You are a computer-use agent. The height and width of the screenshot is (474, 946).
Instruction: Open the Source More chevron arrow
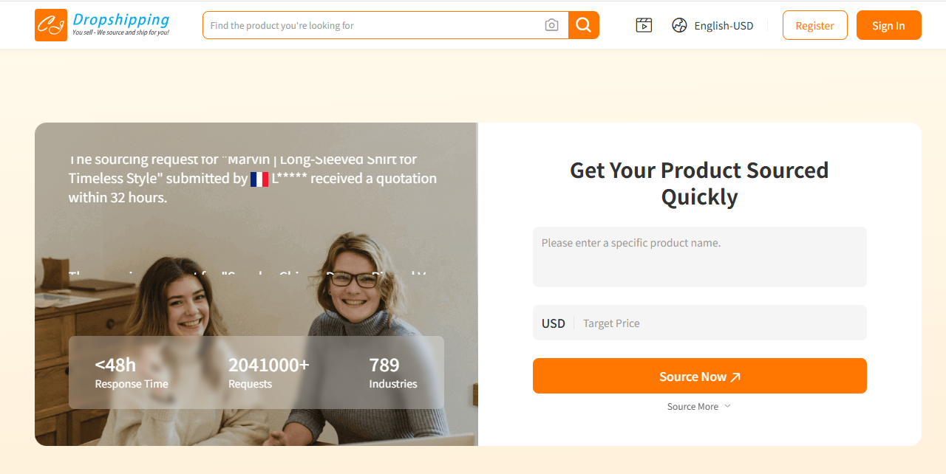pos(726,406)
